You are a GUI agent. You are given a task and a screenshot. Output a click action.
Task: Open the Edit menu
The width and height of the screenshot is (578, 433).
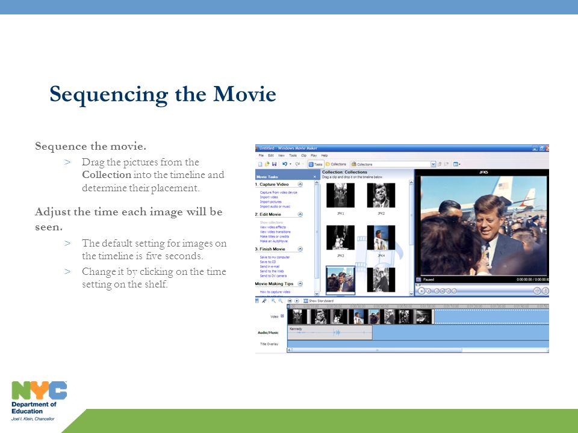(x=270, y=155)
